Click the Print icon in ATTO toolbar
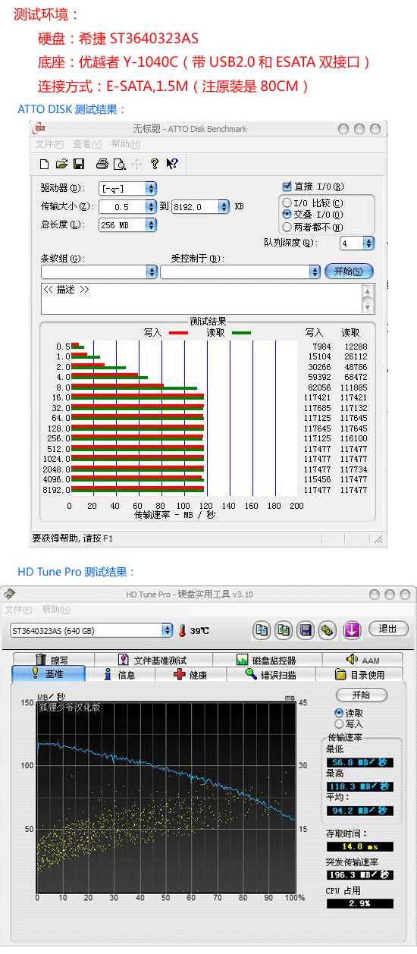417x954 pixels. (x=102, y=163)
